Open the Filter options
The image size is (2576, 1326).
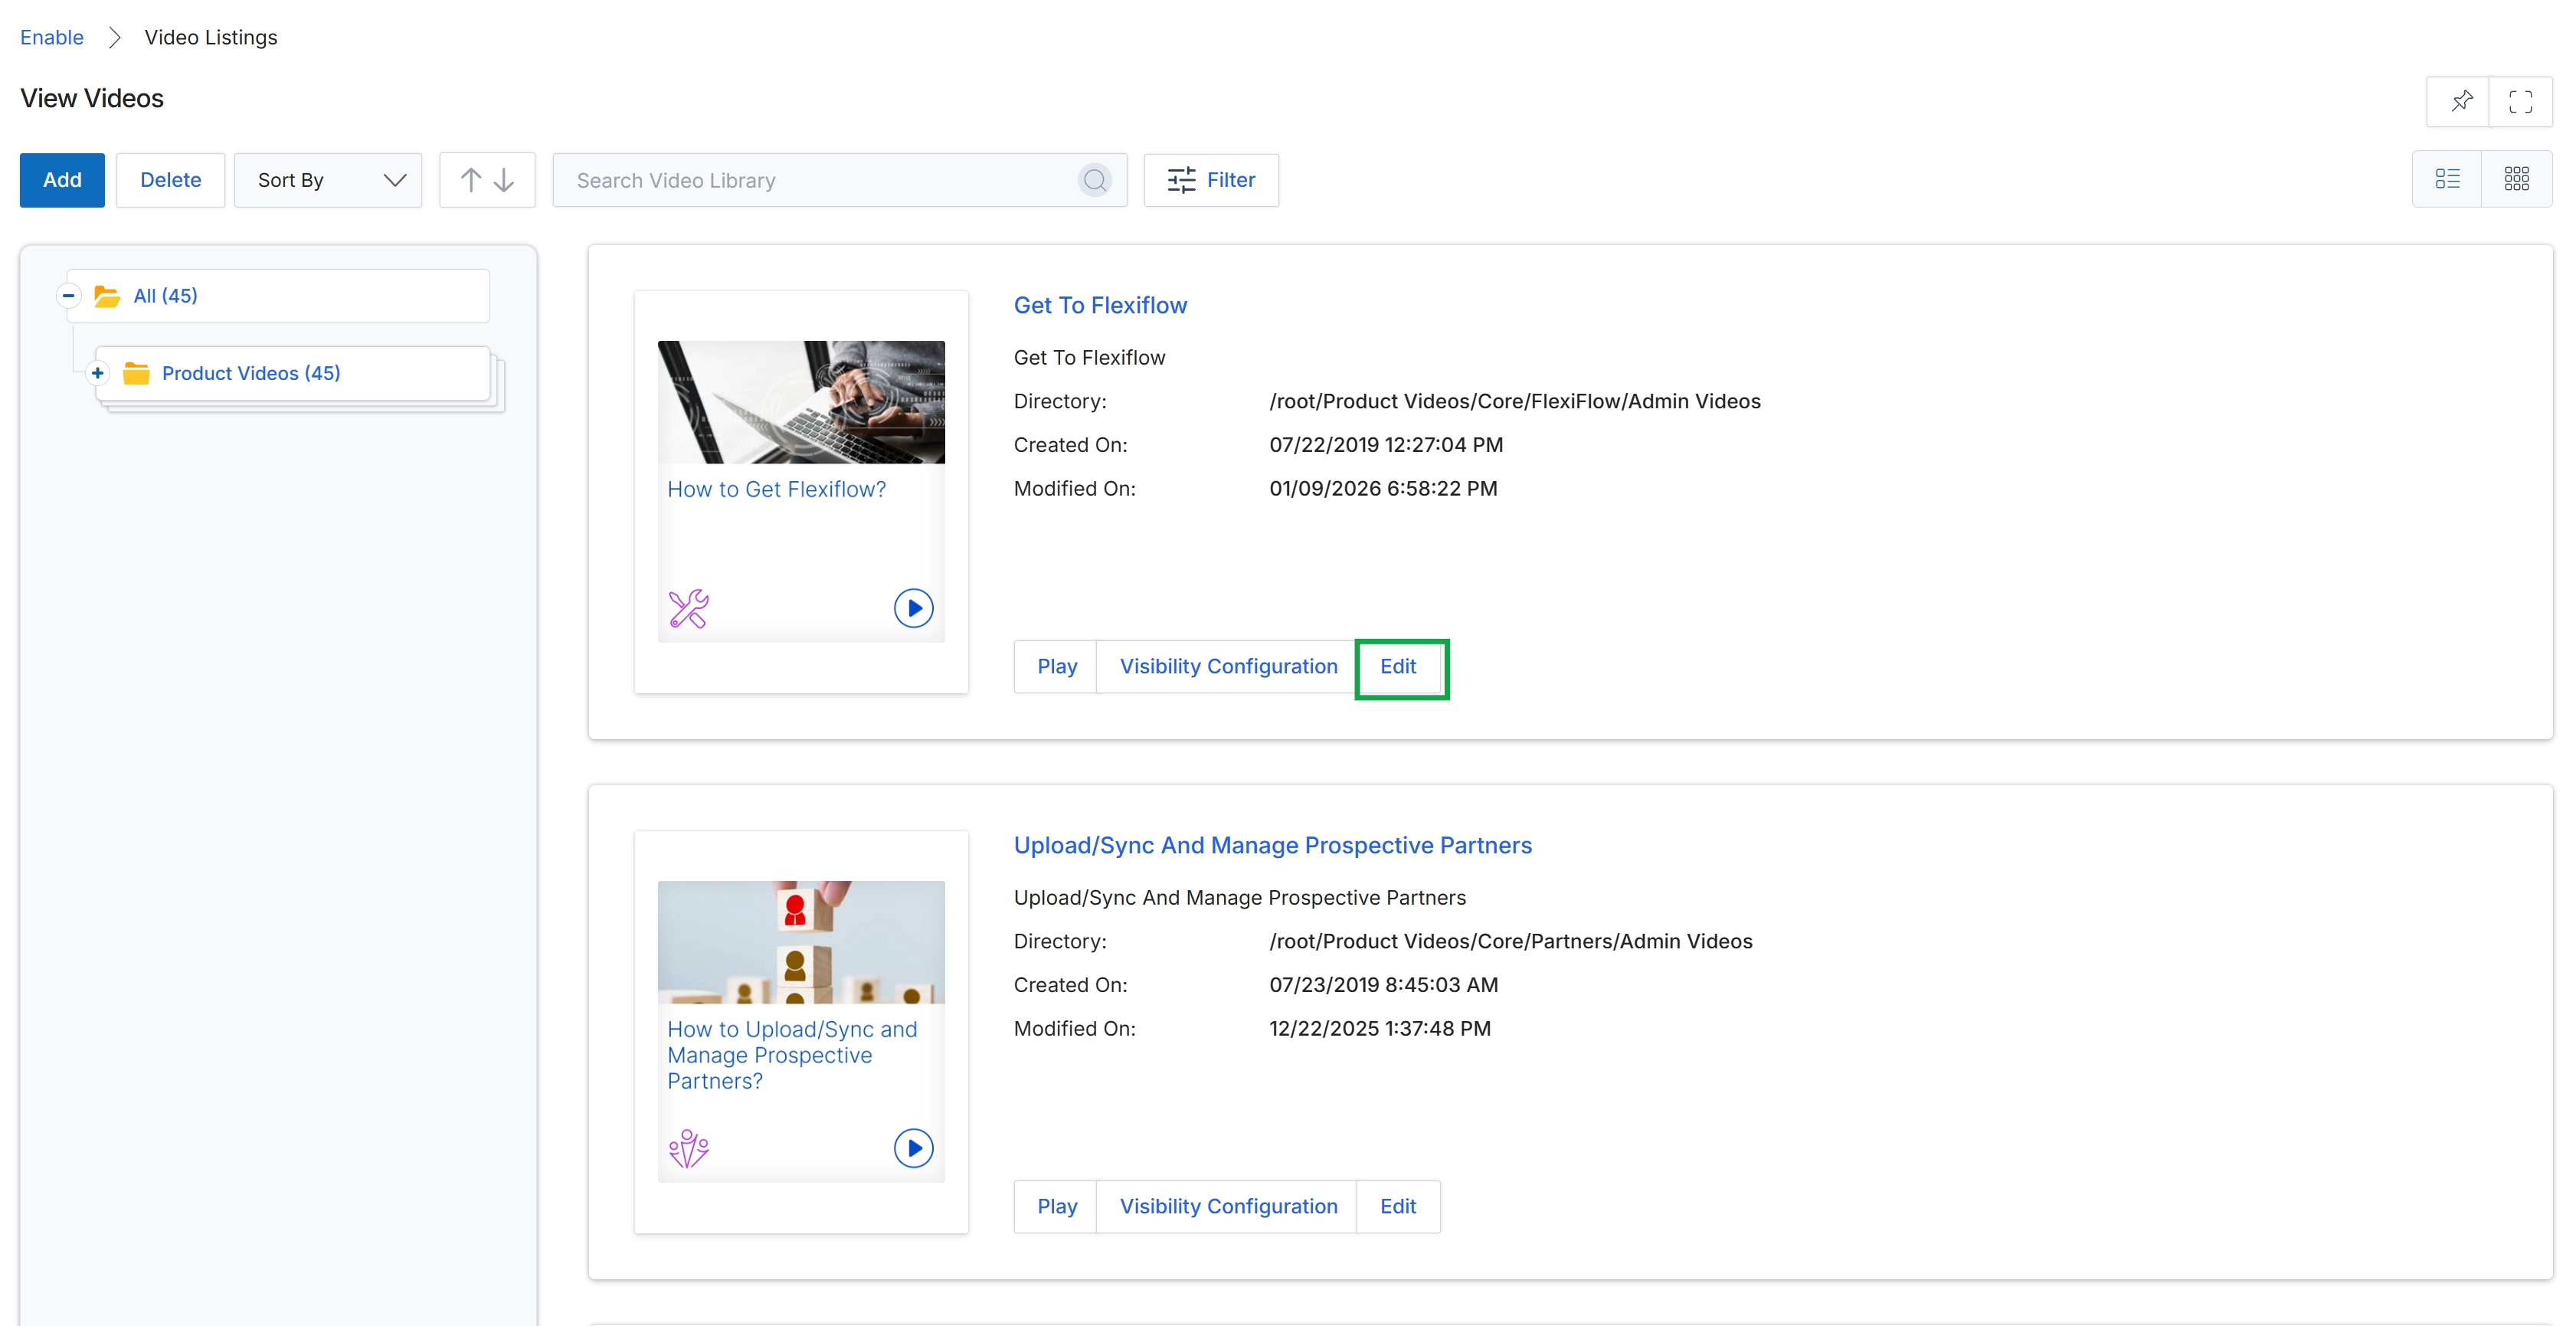[1211, 180]
